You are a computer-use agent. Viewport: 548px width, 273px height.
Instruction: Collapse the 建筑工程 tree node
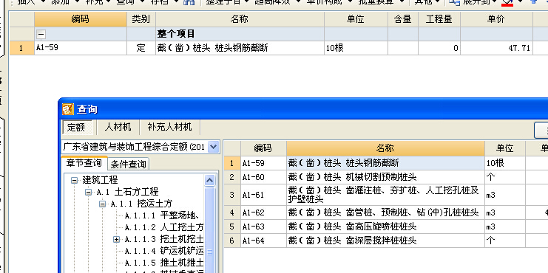74,180
